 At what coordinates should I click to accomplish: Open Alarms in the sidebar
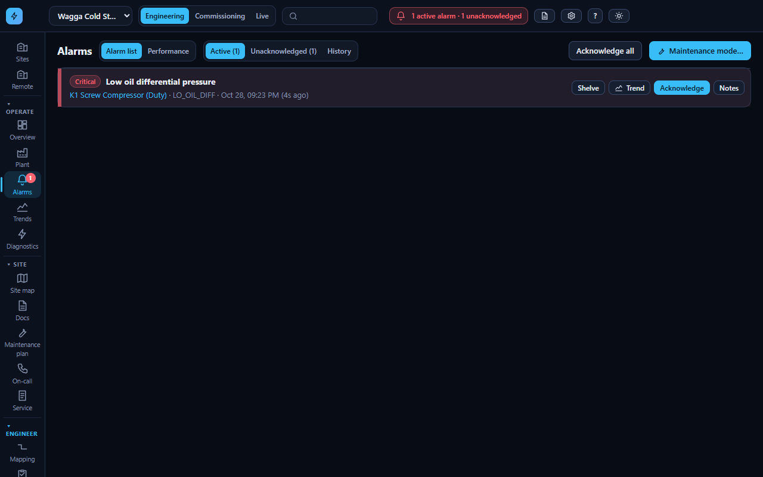22,185
